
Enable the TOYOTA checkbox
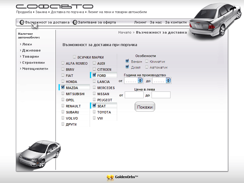click(x=94, y=112)
